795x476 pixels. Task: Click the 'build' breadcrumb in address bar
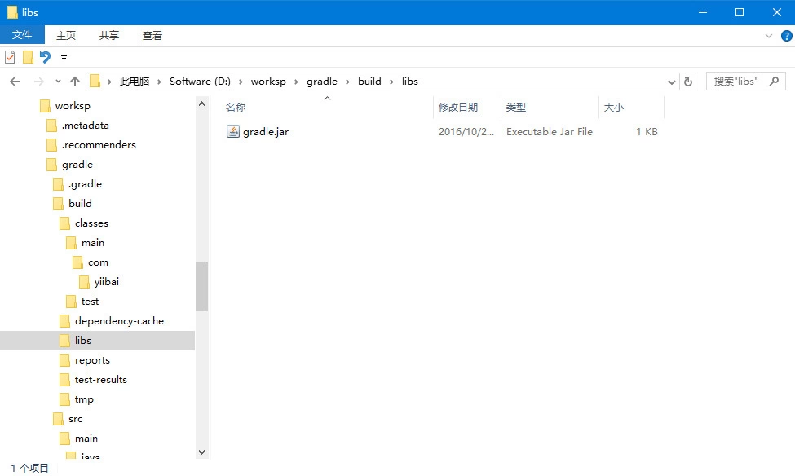(x=369, y=82)
